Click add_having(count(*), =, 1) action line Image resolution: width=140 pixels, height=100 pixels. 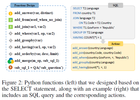pyautogui.click(x=90, y=67)
